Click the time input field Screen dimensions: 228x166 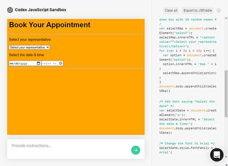pos(52,63)
